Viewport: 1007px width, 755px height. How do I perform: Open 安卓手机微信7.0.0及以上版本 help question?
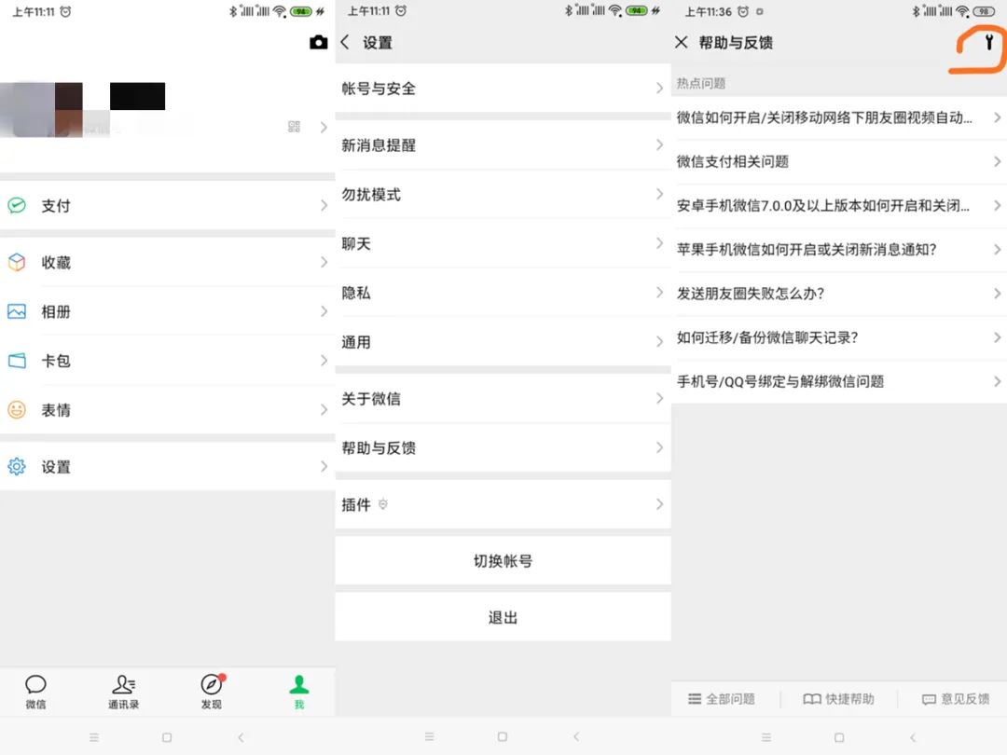pyautogui.click(x=839, y=205)
